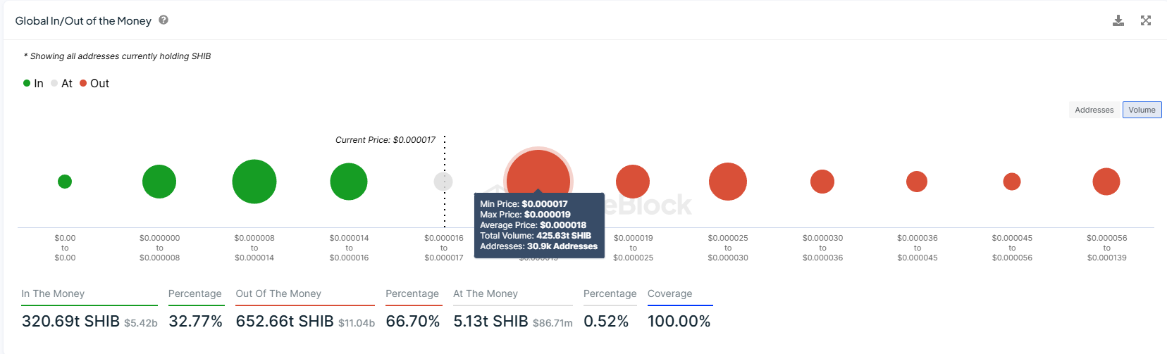
Task: Click the small green bubble at $0.00
Action: [x=65, y=182]
